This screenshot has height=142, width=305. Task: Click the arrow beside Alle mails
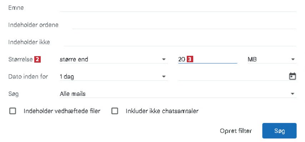[x=292, y=94]
